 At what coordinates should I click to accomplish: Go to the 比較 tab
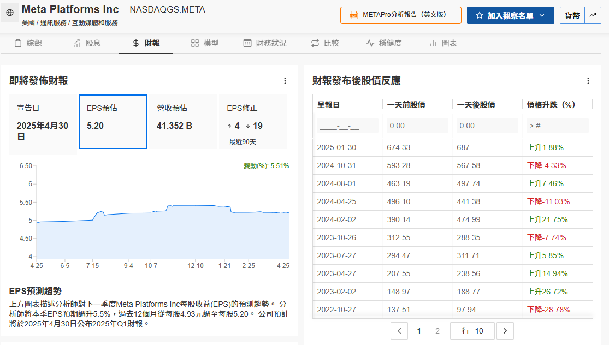[325, 43]
